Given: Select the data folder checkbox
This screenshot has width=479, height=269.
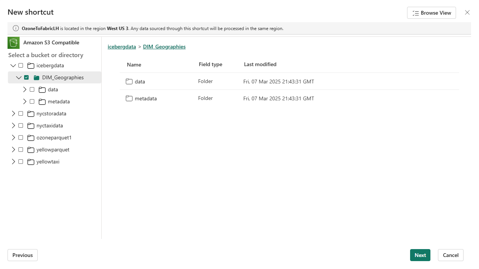Looking at the screenshot, I should point(32,89).
